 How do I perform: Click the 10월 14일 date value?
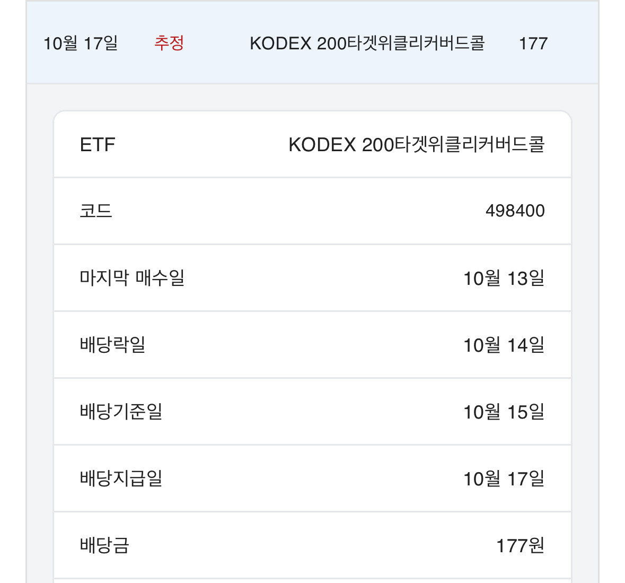tap(504, 345)
